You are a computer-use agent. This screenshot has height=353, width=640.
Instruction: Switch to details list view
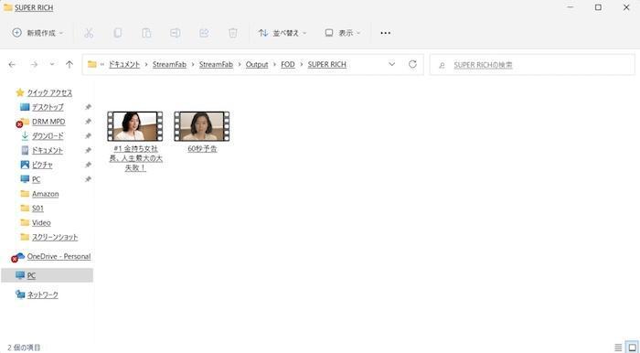pos(618,348)
